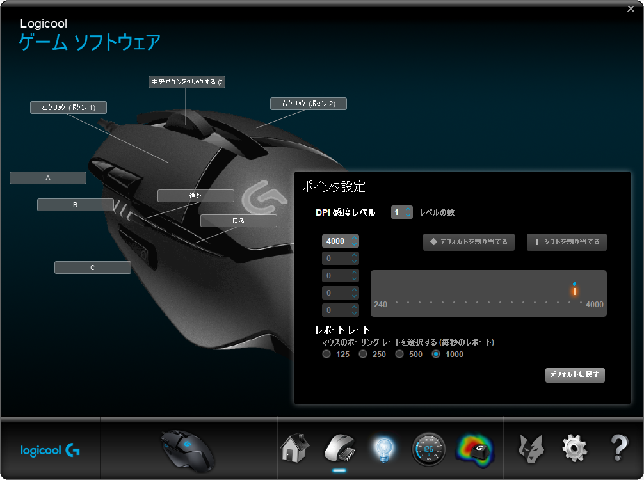Select the 125 report rate radio button
This screenshot has width=644, height=480.
(x=326, y=354)
